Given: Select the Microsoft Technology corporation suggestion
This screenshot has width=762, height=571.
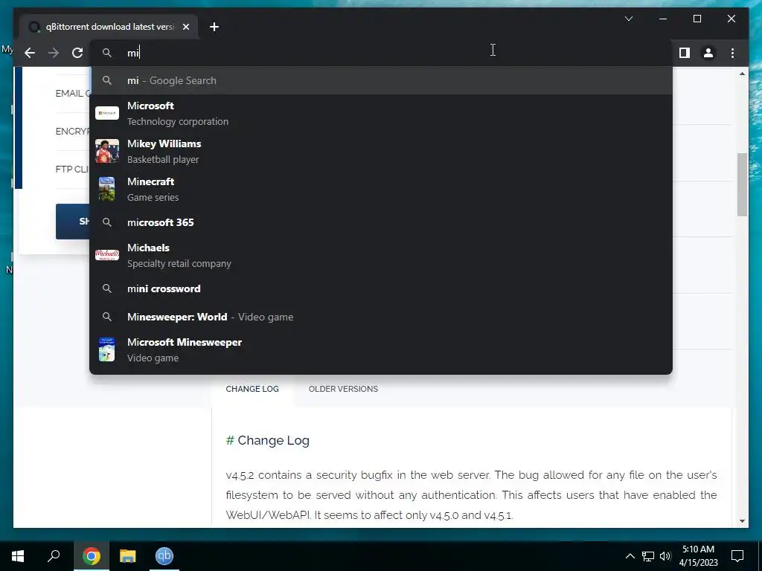Looking at the screenshot, I should (x=381, y=113).
